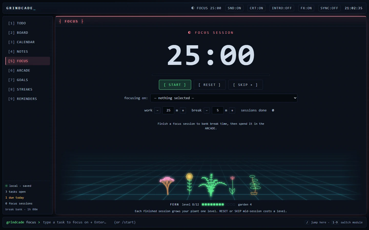The height and width of the screenshot is (230, 369).
Task: Increase work minutes with plus button
Action: click(183, 110)
